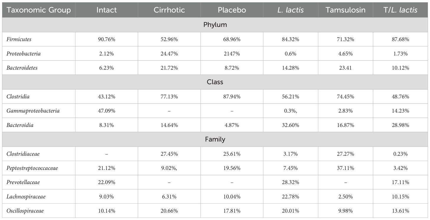Select the 2147% Proteobacteria Placebo cell
The height and width of the screenshot is (220, 430).
tap(232, 54)
